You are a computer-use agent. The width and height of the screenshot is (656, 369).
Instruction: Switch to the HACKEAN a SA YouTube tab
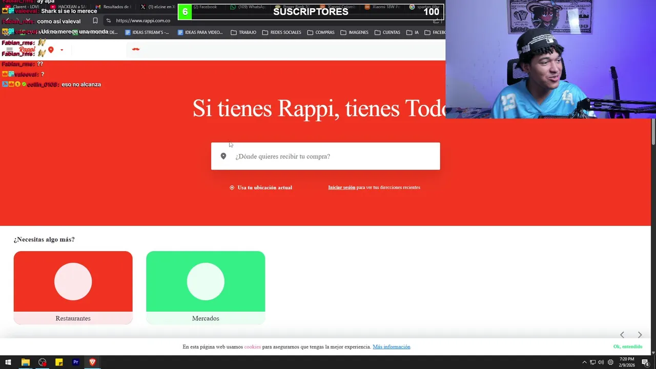[x=68, y=7]
